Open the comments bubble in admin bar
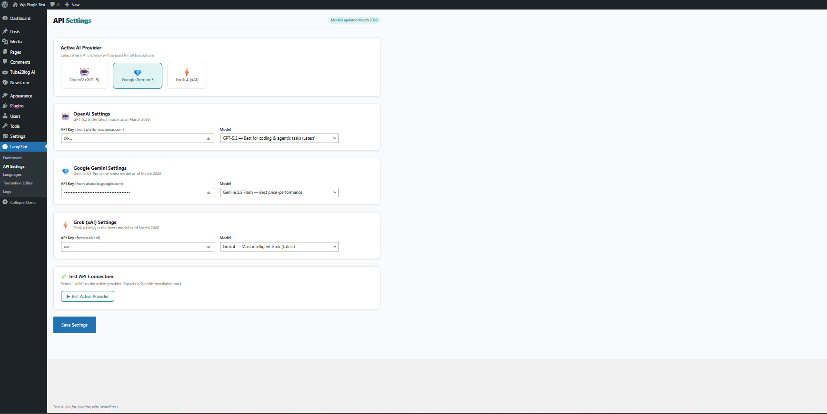827x414 pixels. click(x=52, y=5)
